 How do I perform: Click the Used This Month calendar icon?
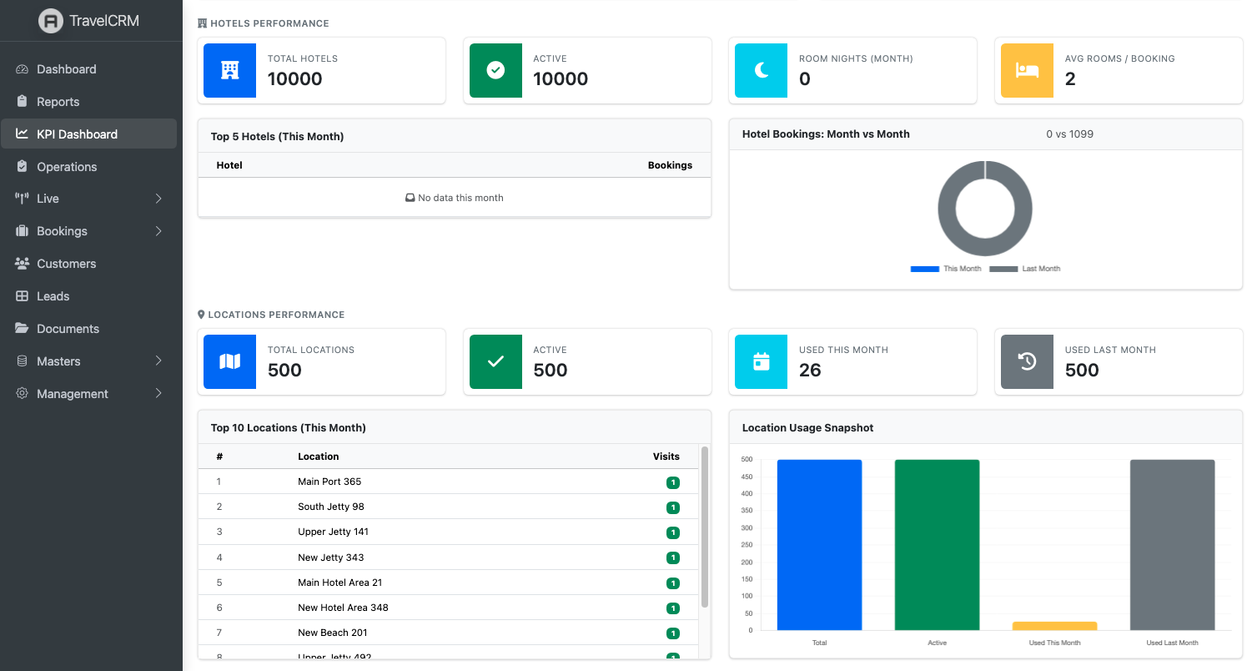(x=761, y=361)
